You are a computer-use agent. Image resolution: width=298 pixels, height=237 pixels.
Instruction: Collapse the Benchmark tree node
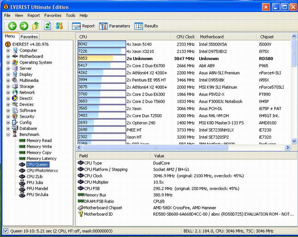click(x=8, y=135)
